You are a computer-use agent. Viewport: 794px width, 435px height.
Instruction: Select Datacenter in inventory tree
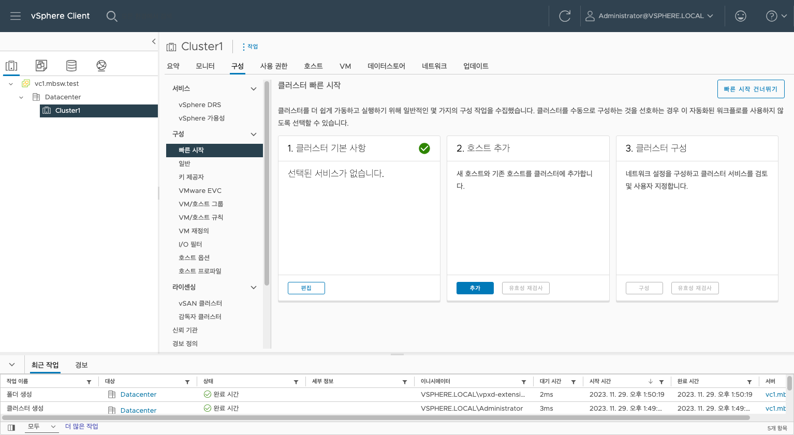click(x=63, y=97)
